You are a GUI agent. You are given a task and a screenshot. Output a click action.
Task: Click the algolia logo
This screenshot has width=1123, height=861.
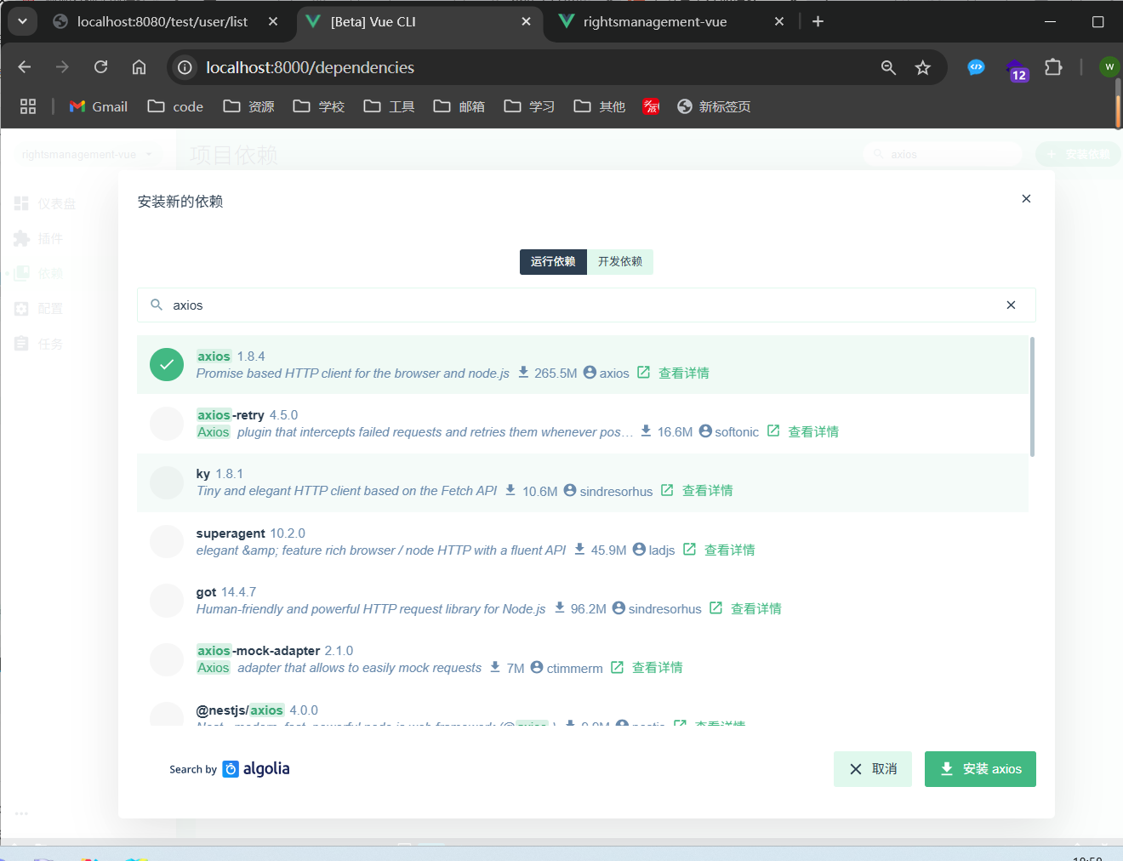pyautogui.click(x=256, y=769)
